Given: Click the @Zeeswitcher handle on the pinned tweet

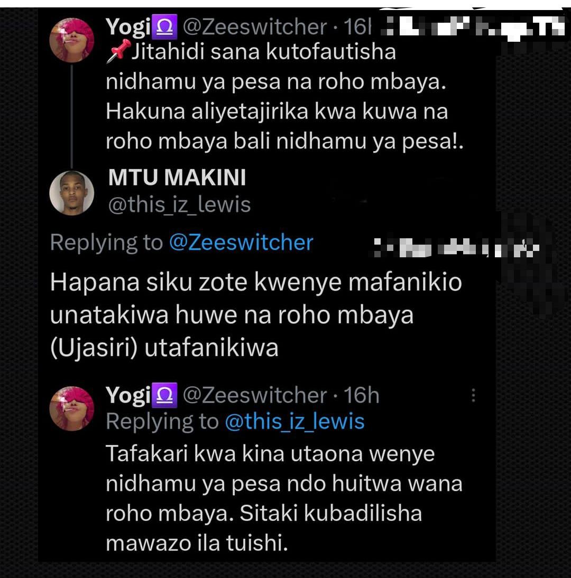Looking at the screenshot, I should [255, 27].
